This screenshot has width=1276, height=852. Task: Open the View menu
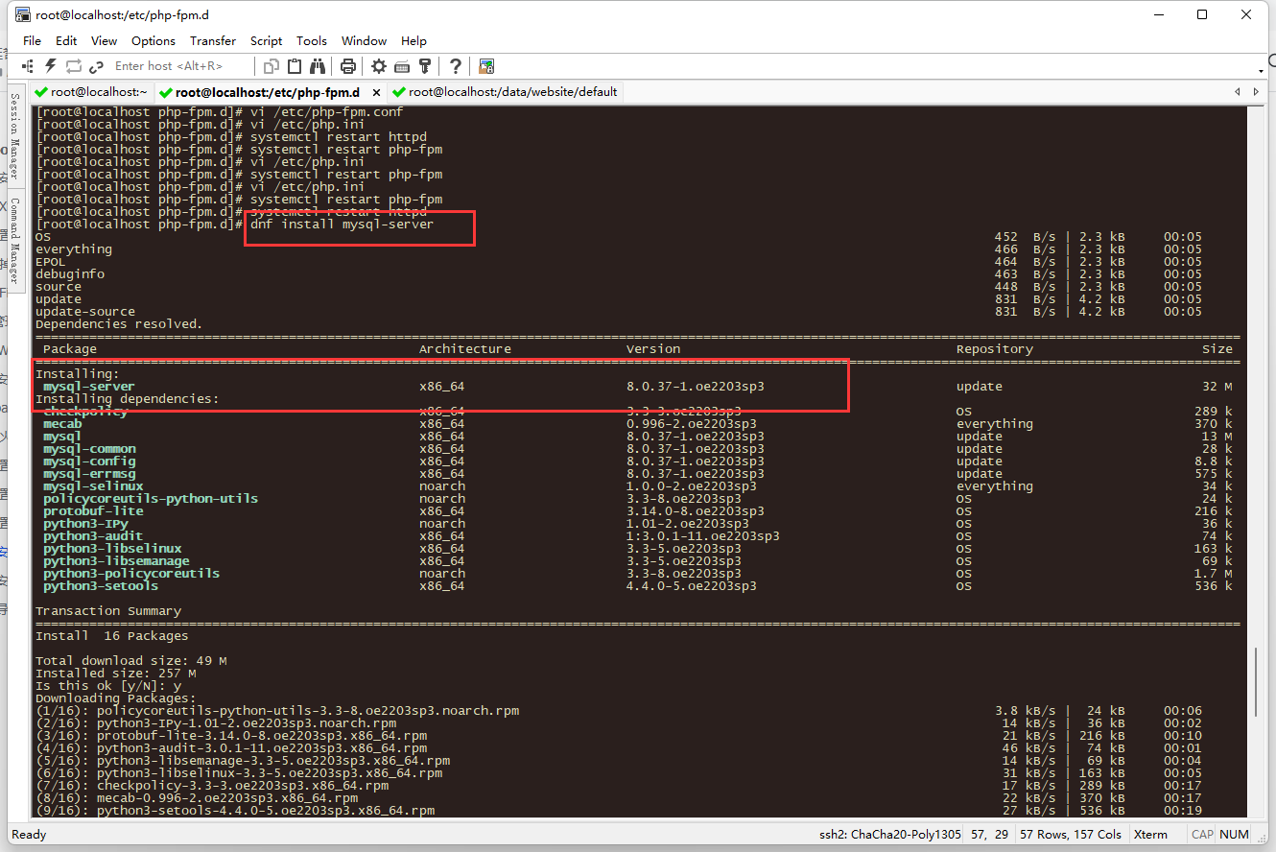104,41
